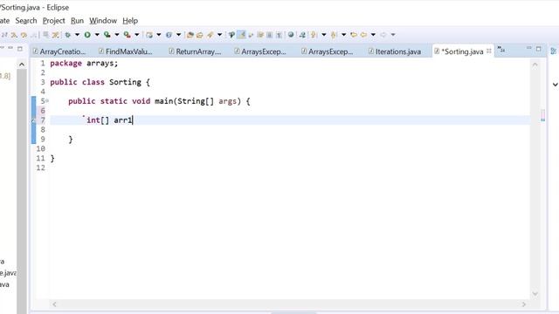Click left panel scrollbar up arrow
The image size is (559, 314).
tap(22, 65)
